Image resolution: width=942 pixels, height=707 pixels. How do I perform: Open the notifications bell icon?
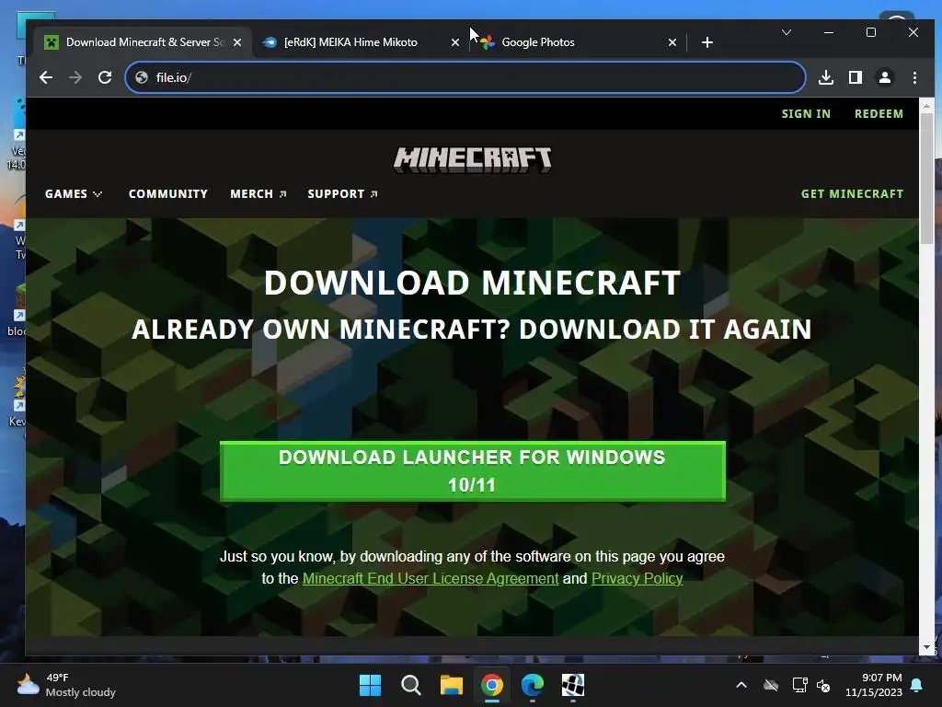pos(917,685)
